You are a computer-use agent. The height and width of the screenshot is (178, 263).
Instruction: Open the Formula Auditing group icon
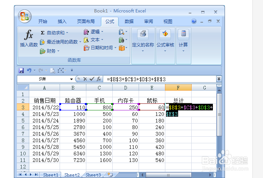coord(165,34)
